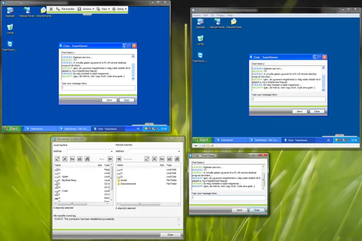362x241 pixels.
Task: Open File transfer from the session toolbar
Action: pyautogui.click(x=65, y=9)
